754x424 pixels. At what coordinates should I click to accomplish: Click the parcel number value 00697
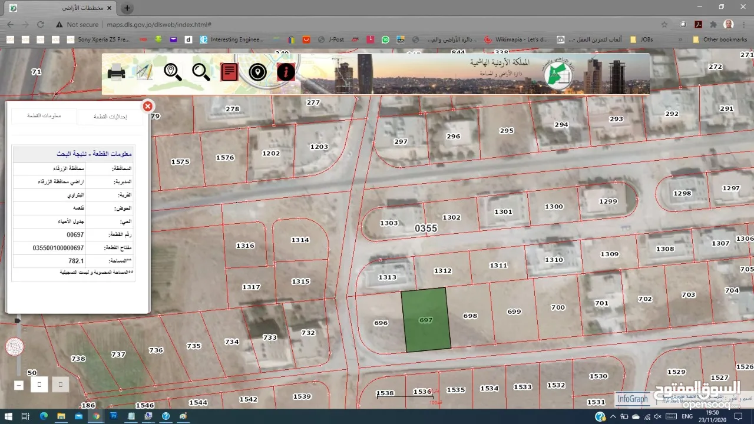click(x=75, y=234)
